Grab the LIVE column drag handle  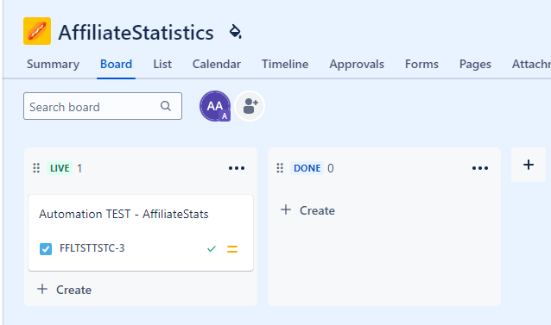tap(36, 168)
